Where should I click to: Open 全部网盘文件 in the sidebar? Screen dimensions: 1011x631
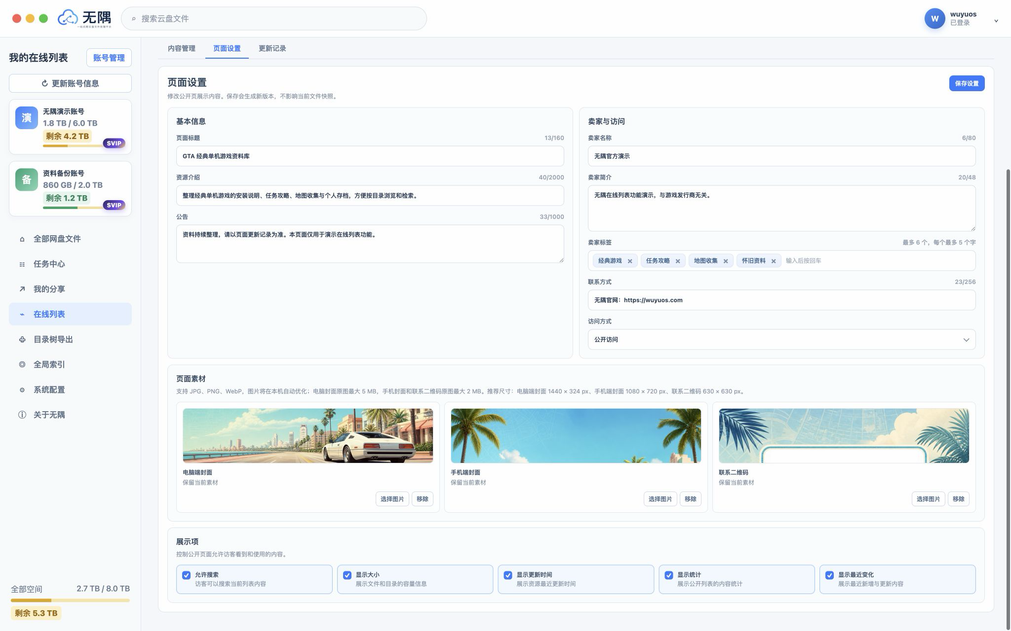tap(70, 239)
